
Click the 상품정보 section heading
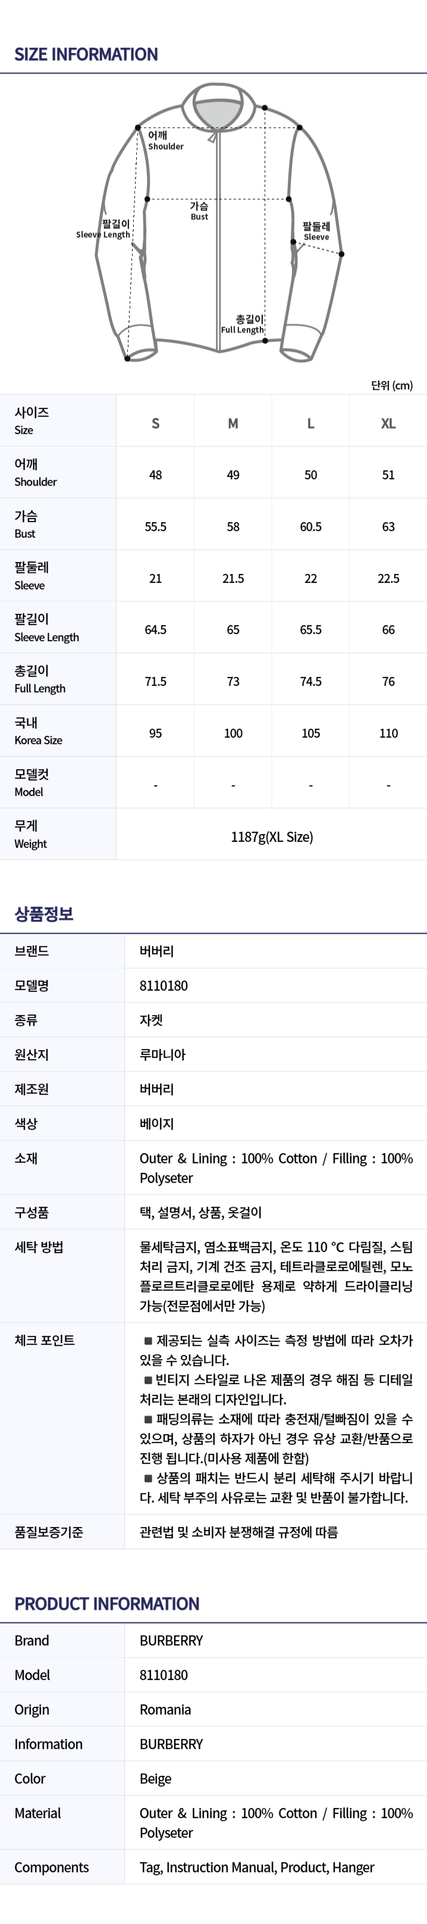pos(44,913)
